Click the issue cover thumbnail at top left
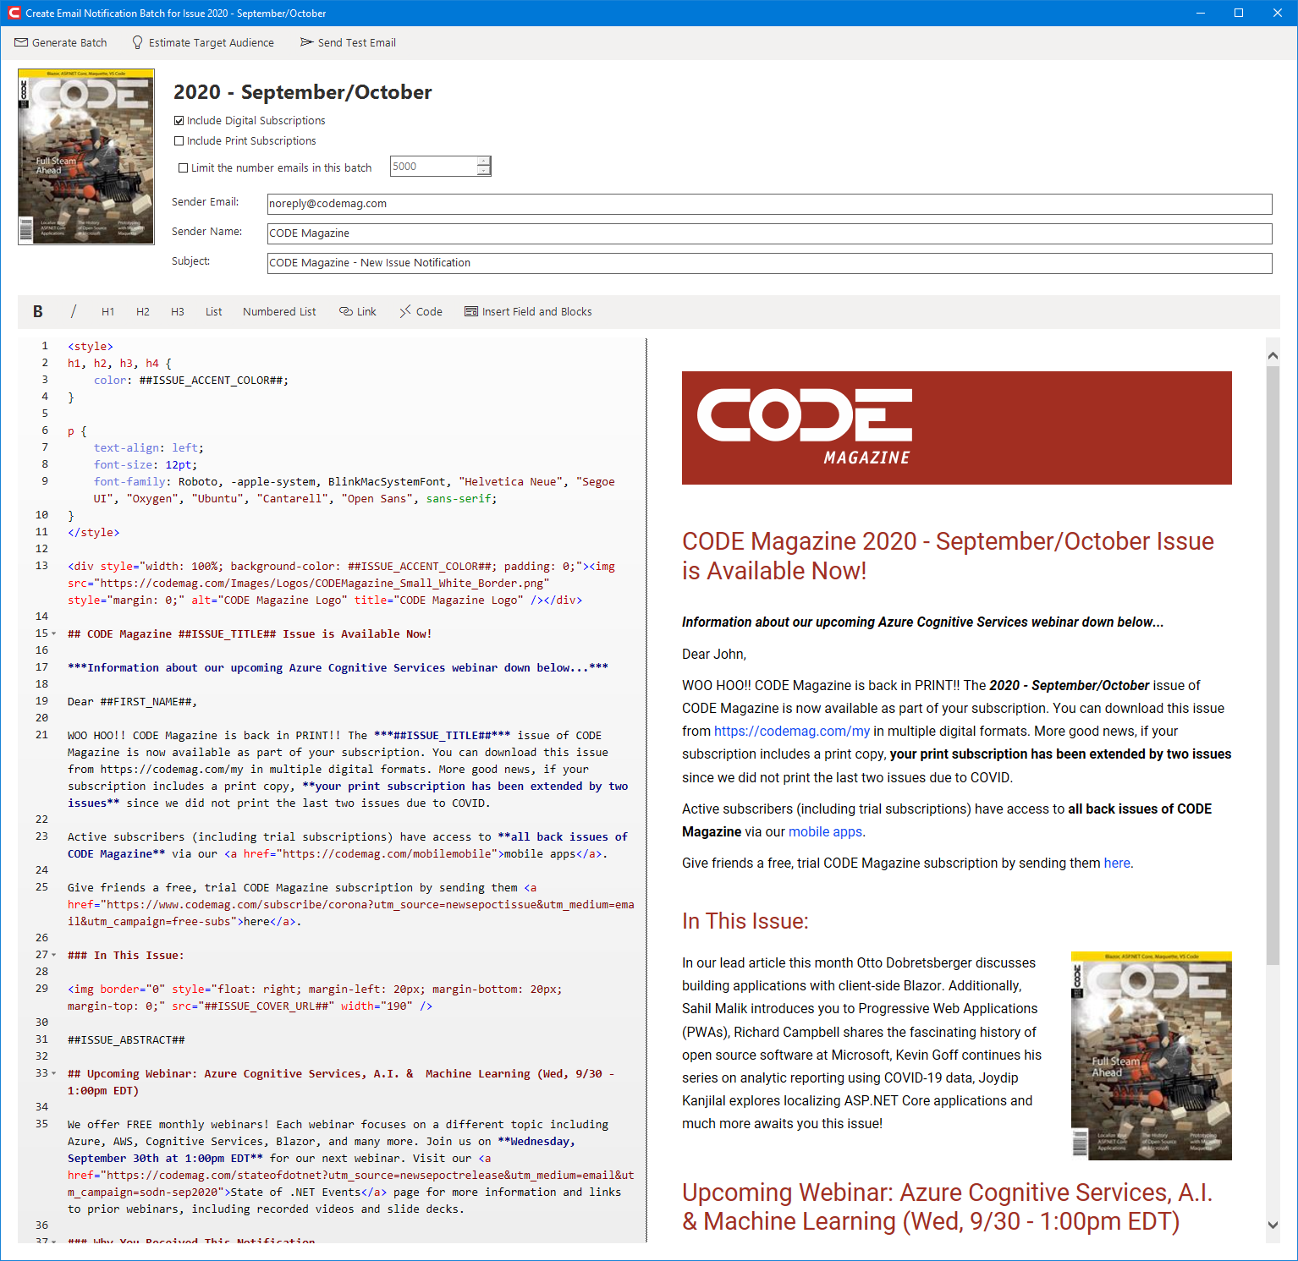The image size is (1298, 1261). [x=86, y=156]
